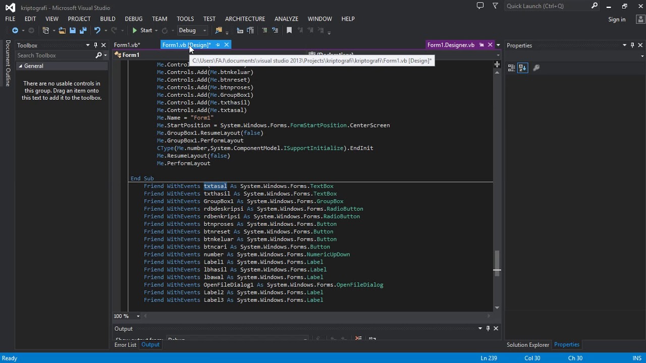Click the Categorized view icon in Properties
The height and width of the screenshot is (363, 646).
pyautogui.click(x=511, y=68)
